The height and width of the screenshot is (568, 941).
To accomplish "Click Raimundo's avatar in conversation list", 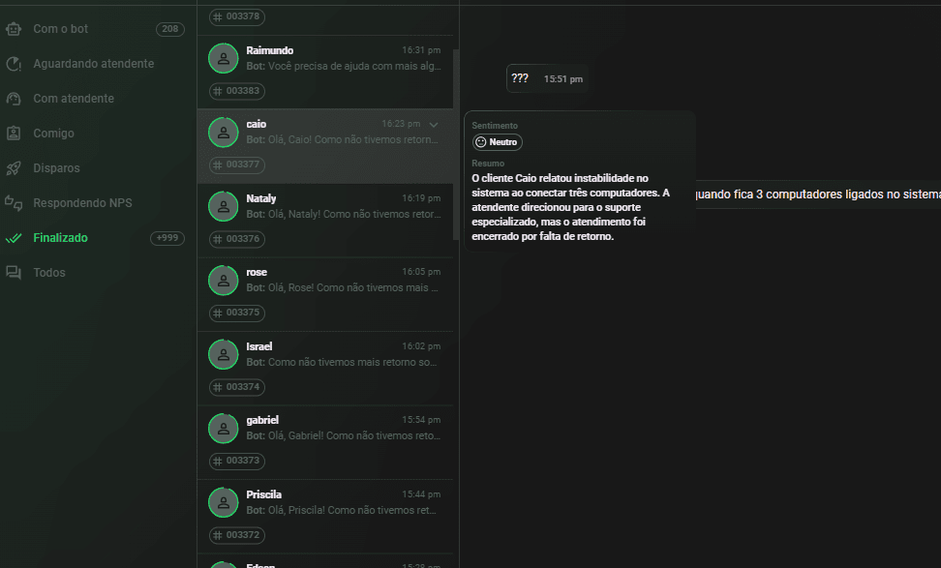I will (x=224, y=58).
